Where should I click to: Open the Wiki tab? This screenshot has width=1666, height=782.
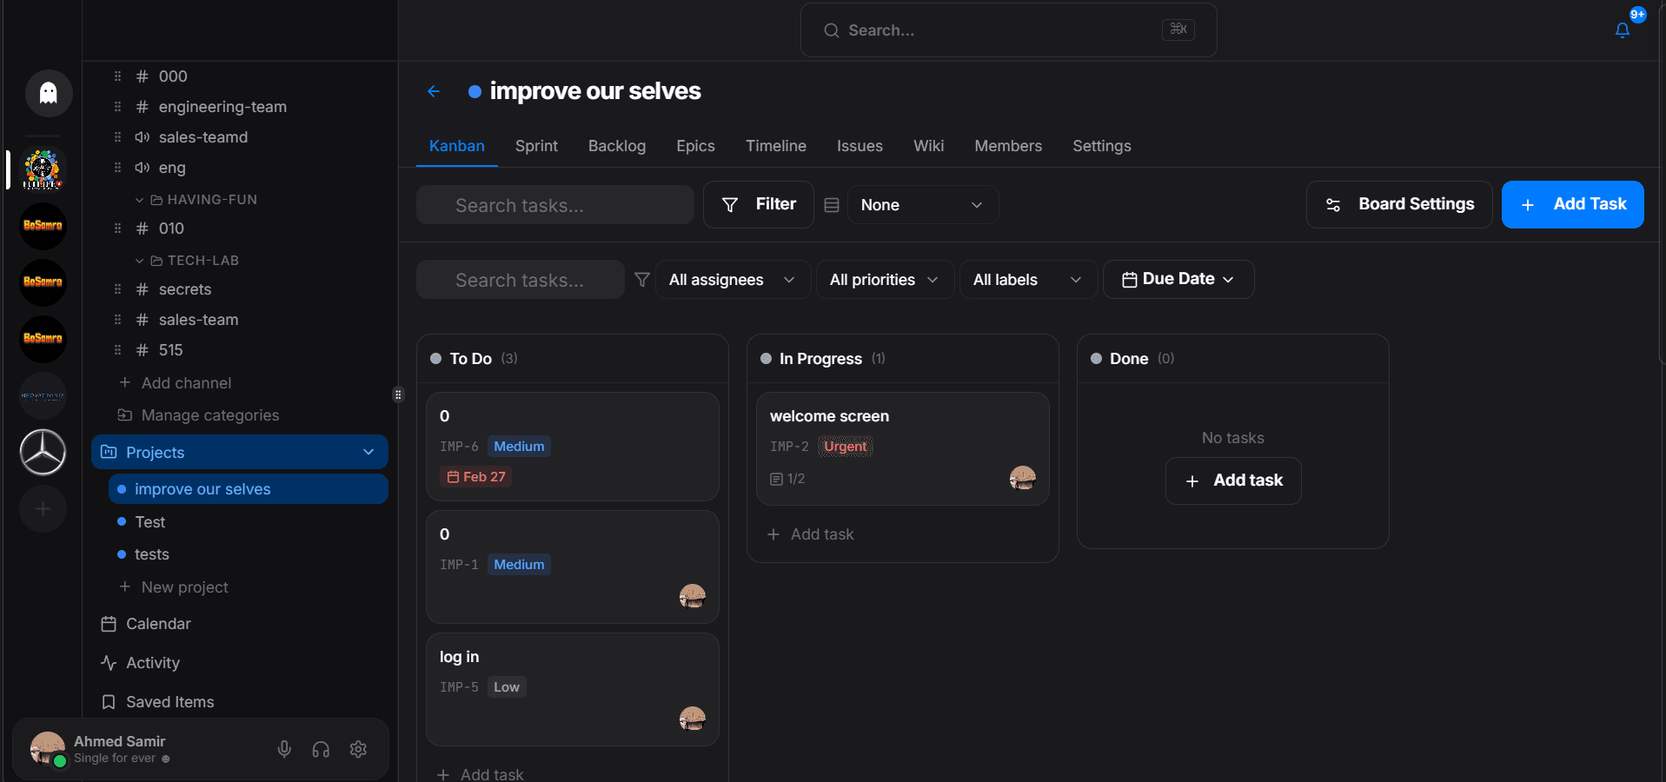928,146
